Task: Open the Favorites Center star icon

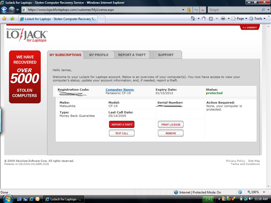Action: [x=4, y=19]
